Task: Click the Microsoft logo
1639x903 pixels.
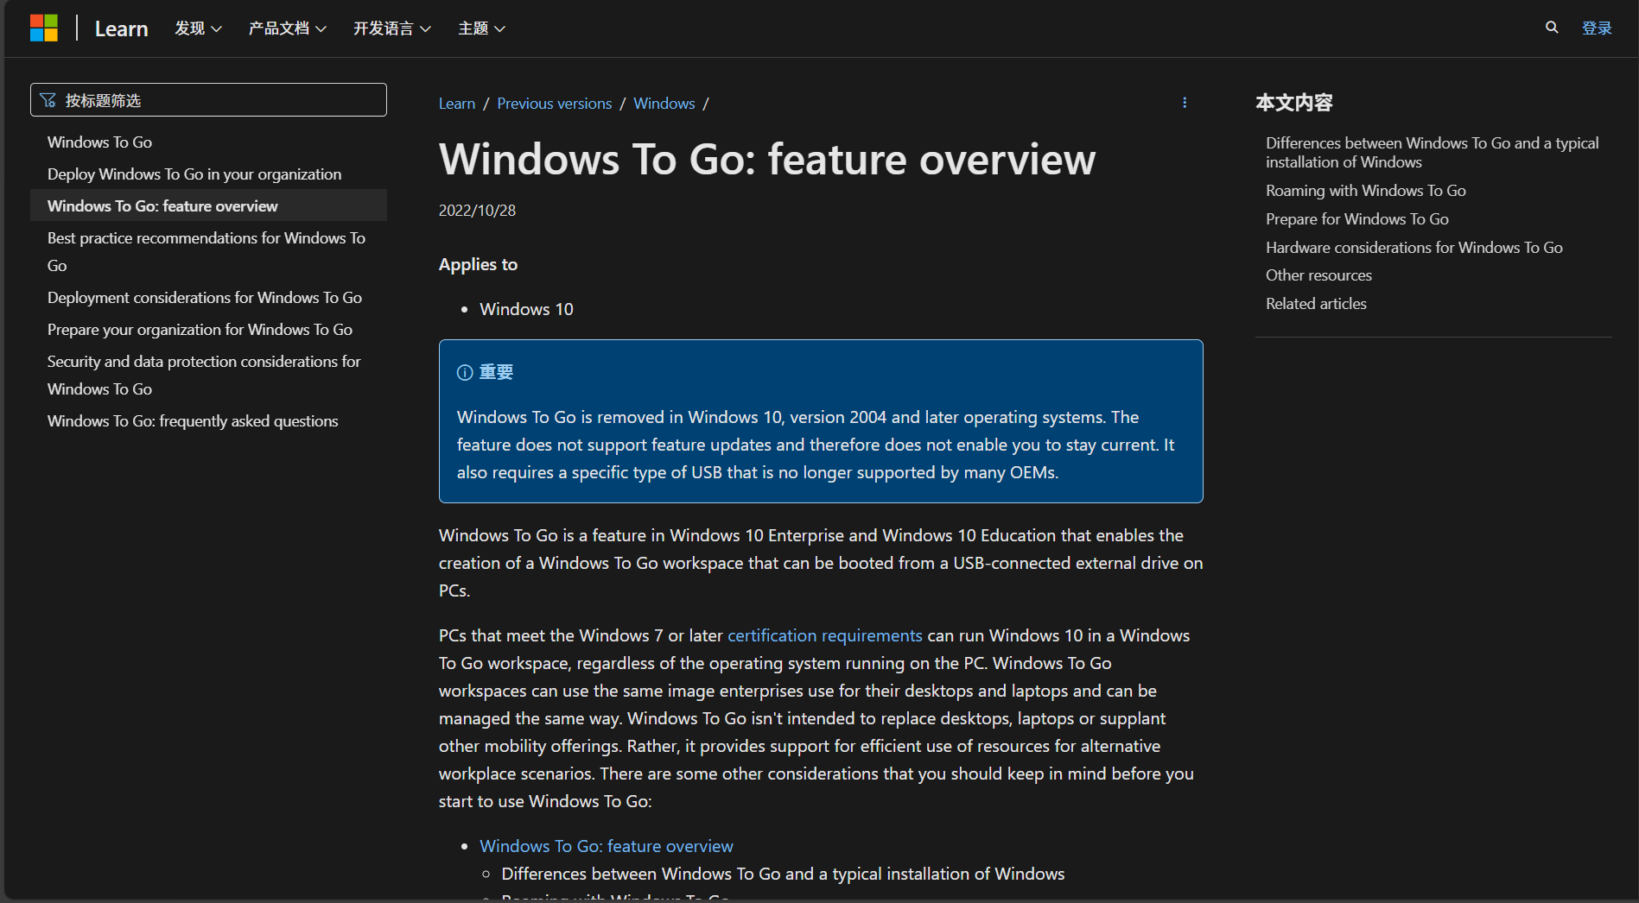Action: (44, 27)
